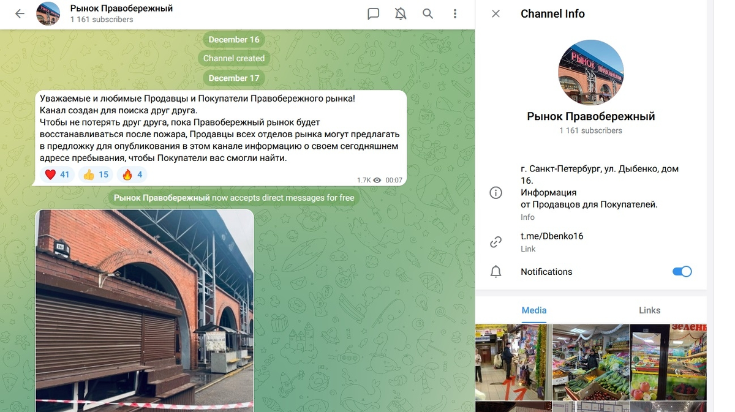This screenshot has height=412, width=735.
Task: Click the channel title Рынок Правобережный in header
Action: pyautogui.click(x=121, y=9)
